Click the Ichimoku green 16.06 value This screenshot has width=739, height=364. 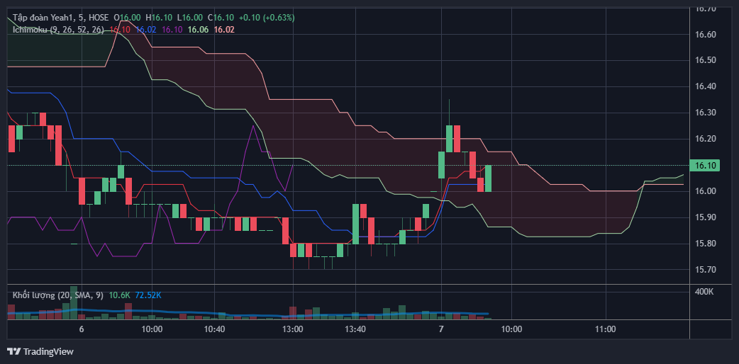[x=198, y=30]
